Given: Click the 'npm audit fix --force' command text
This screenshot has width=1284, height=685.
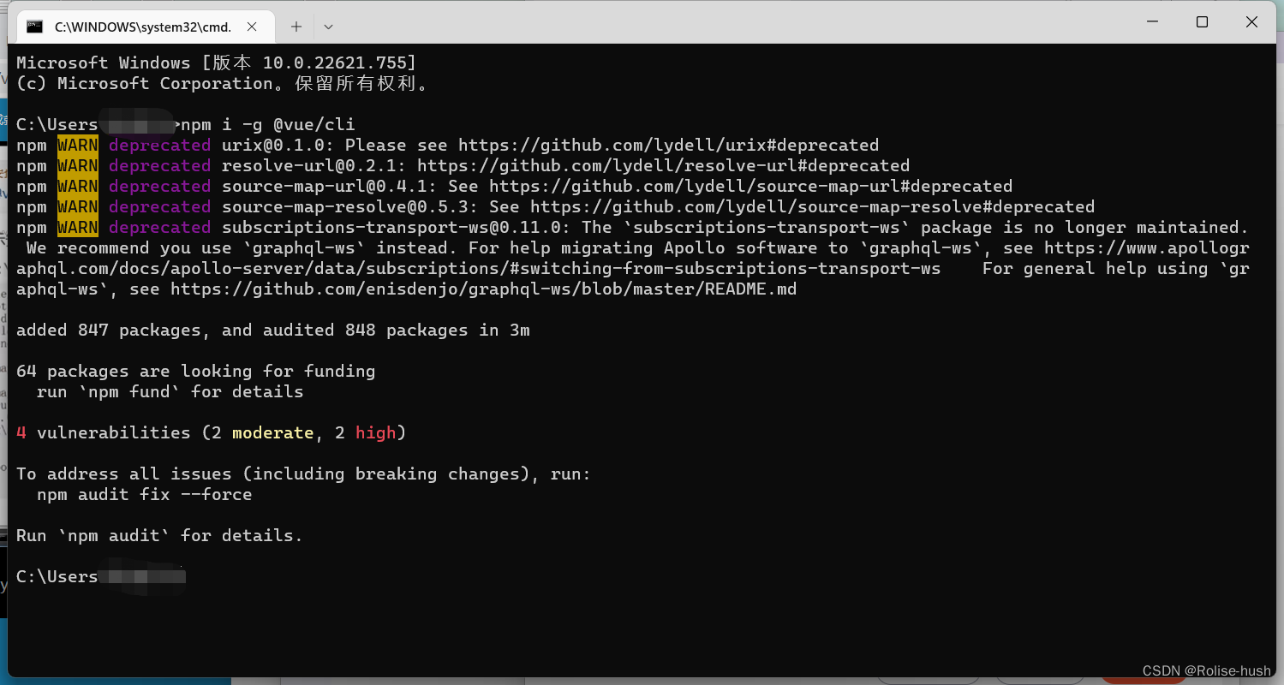Looking at the screenshot, I should click(144, 494).
